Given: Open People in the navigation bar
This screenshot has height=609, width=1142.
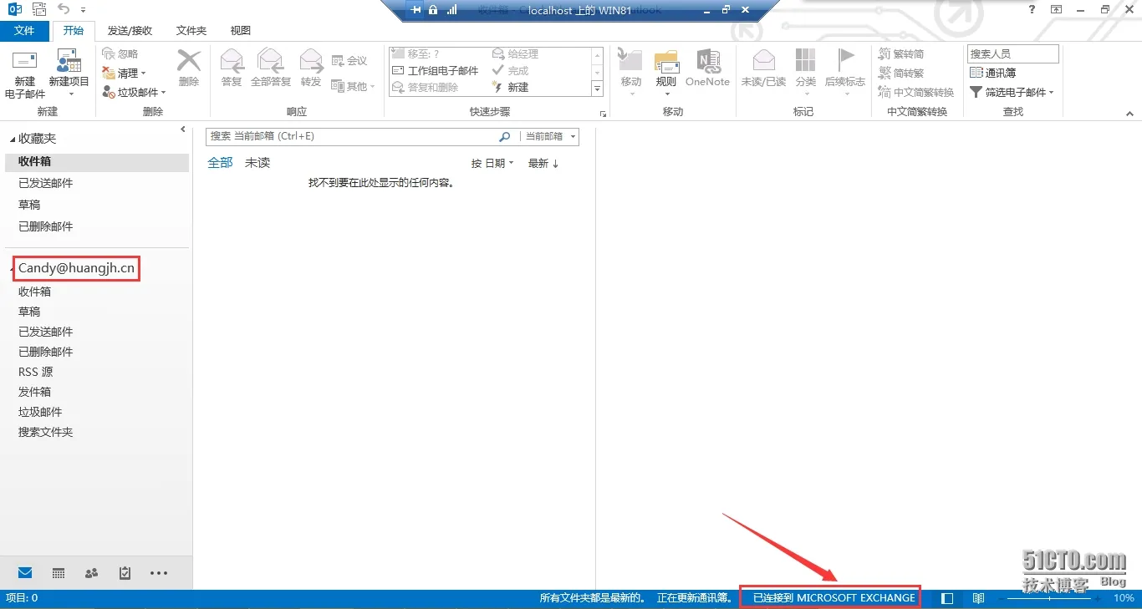Looking at the screenshot, I should coord(92,573).
